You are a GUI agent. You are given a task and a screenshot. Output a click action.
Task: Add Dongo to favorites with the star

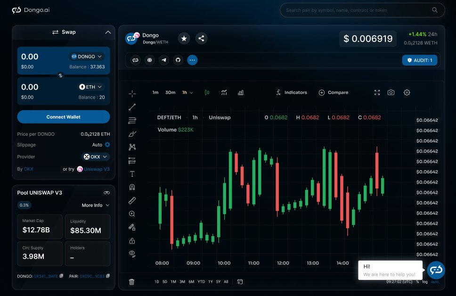click(184, 39)
